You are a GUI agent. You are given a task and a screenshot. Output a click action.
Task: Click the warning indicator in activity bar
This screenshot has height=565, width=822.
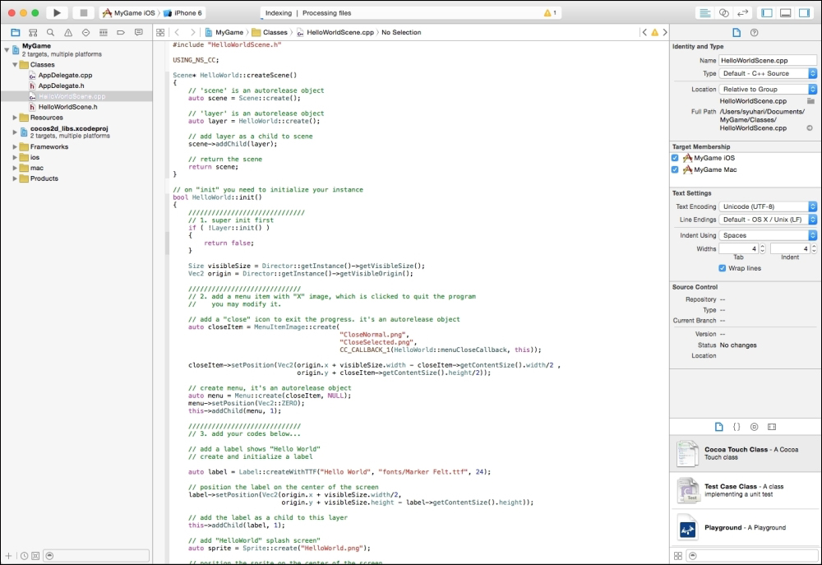[550, 13]
